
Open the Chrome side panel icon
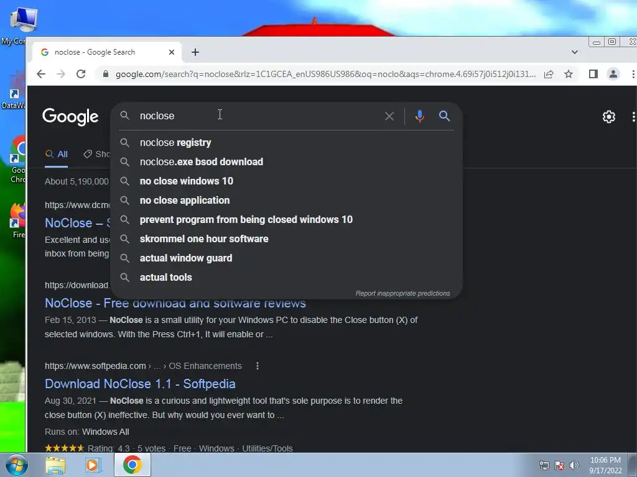tap(593, 74)
